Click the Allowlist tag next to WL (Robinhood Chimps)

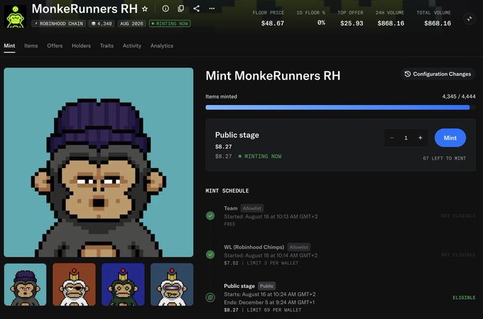click(299, 247)
